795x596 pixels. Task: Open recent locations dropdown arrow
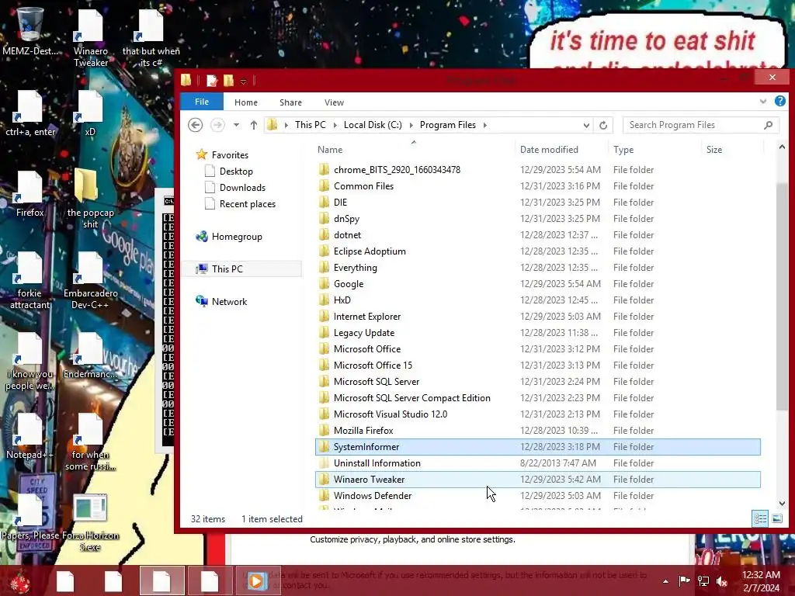point(236,125)
